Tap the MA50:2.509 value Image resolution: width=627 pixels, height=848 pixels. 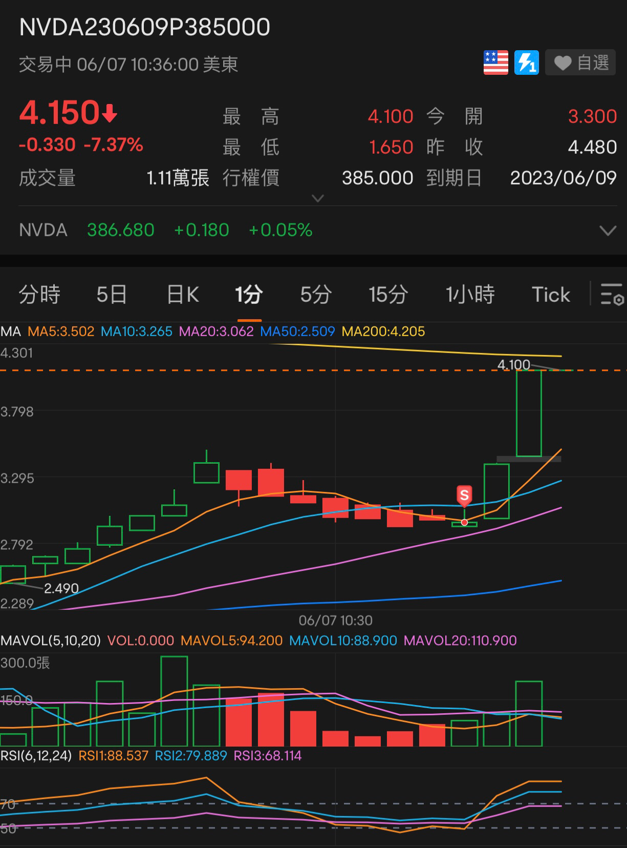[297, 332]
